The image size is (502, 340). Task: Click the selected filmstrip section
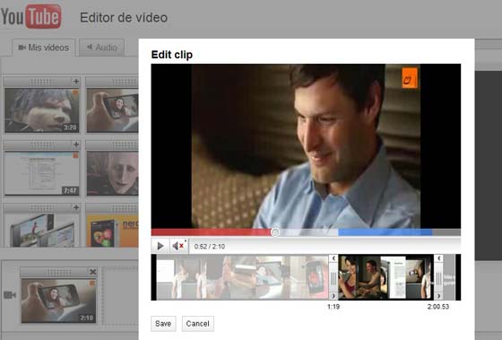coord(386,277)
